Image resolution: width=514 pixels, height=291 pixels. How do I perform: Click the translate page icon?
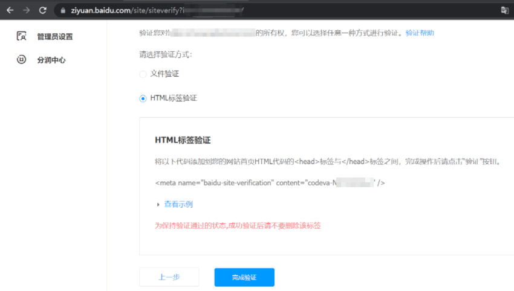click(504, 10)
